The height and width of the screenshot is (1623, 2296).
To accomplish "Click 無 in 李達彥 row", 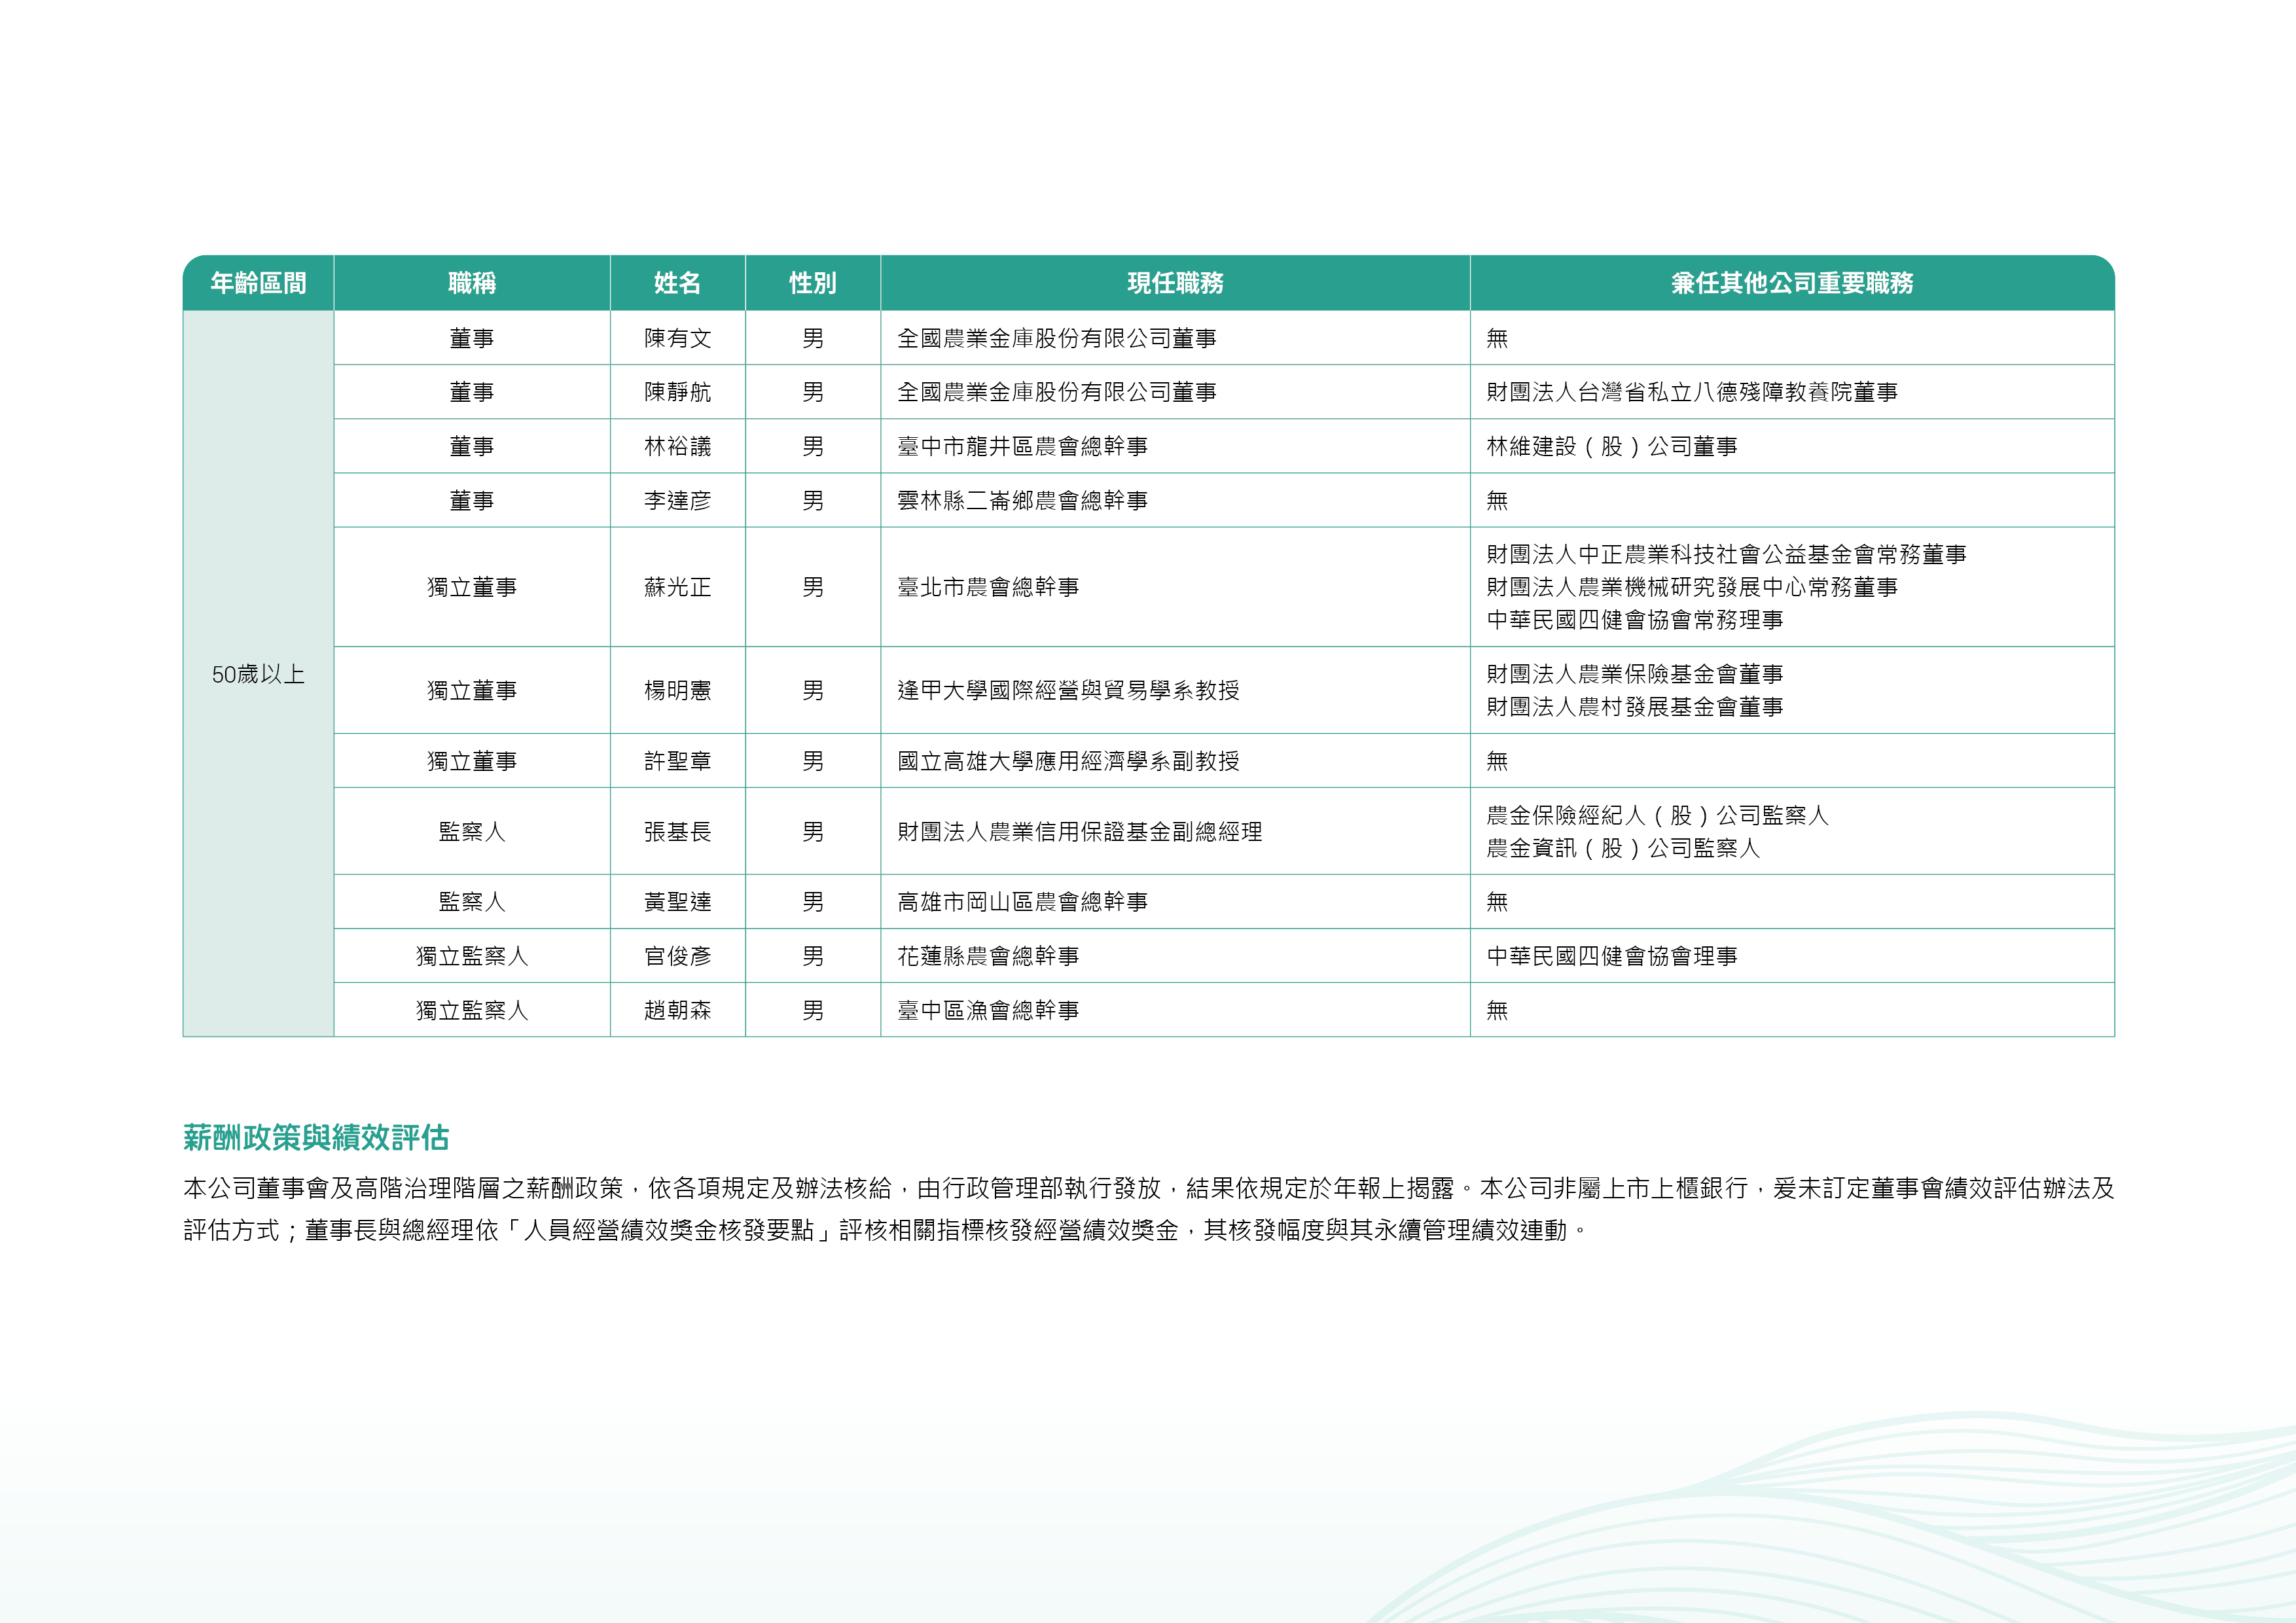I will tap(1497, 500).
